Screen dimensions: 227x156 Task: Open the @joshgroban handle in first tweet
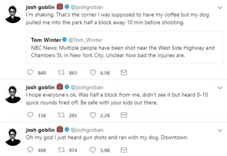pos(87,7)
